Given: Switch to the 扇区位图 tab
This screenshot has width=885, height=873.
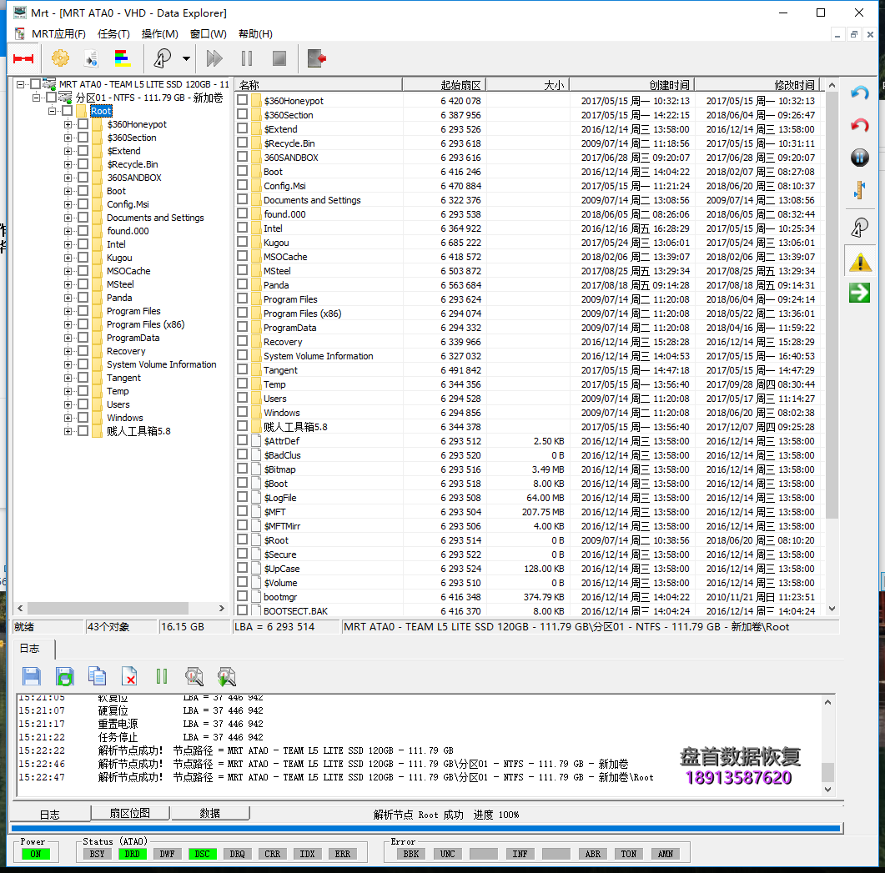Looking at the screenshot, I should click(x=130, y=814).
